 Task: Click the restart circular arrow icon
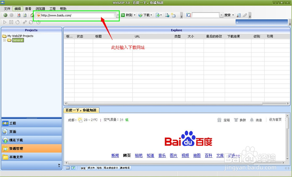click(x=18, y=22)
